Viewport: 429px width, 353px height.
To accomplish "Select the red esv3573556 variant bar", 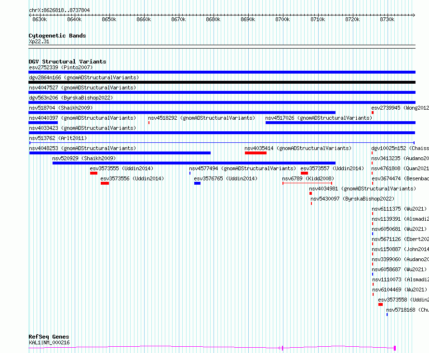I will [x=105, y=183].
